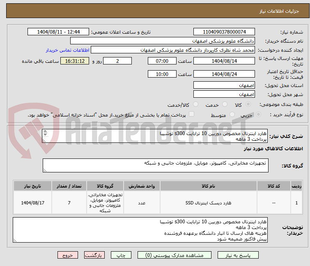Select the متوسط purchase type radio

tap(232, 115)
